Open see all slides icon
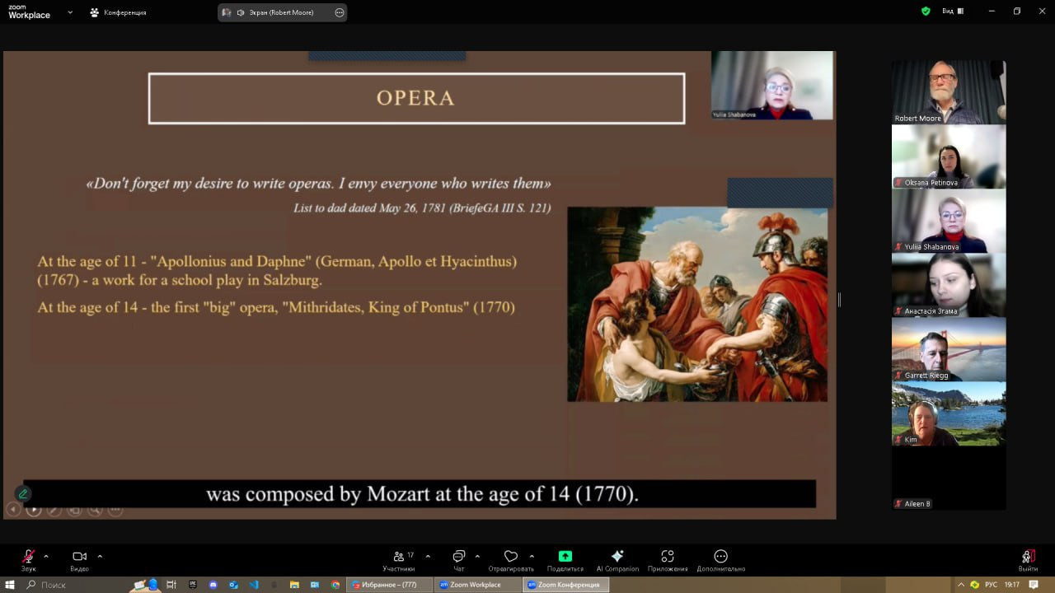Viewport: 1055px width, 593px height. click(74, 510)
